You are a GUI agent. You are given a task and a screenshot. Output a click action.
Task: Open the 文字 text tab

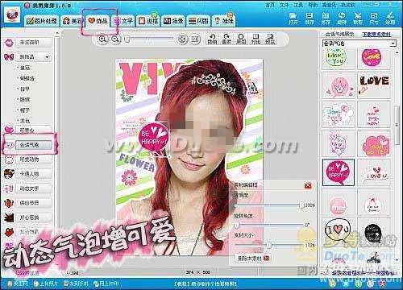click(x=123, y=21)
